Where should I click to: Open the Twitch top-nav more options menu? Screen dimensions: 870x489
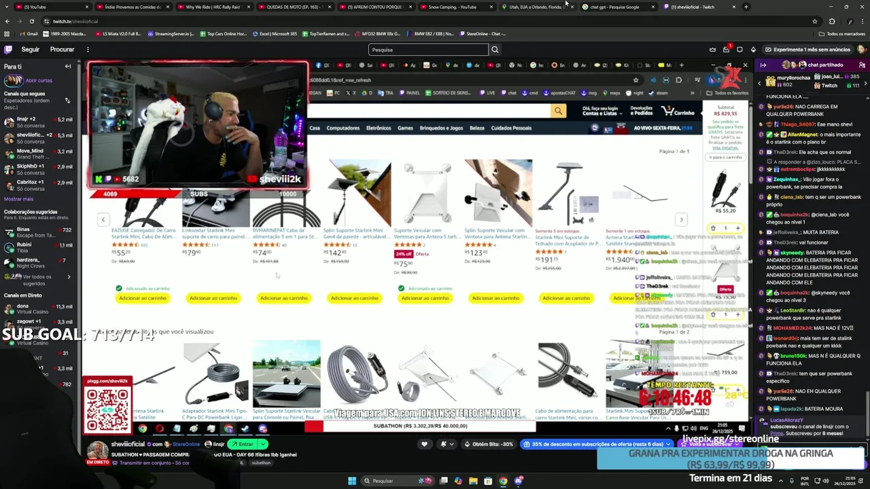point(88,50)
